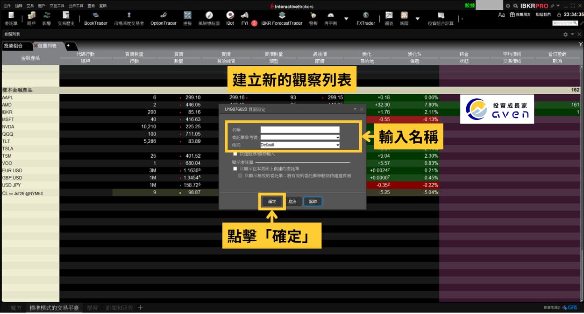The height and width of the screenshot is (314, 584).
Task: Open settings gear beside IBKR PRO logo
Action: tap(508, 6)
